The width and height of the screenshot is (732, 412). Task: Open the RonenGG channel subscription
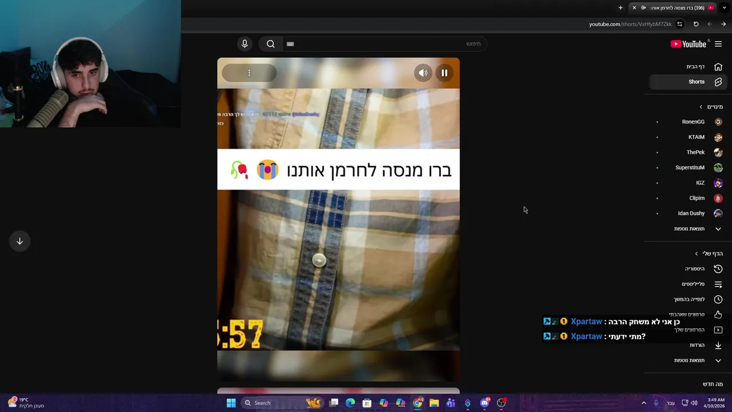(688, 122)
